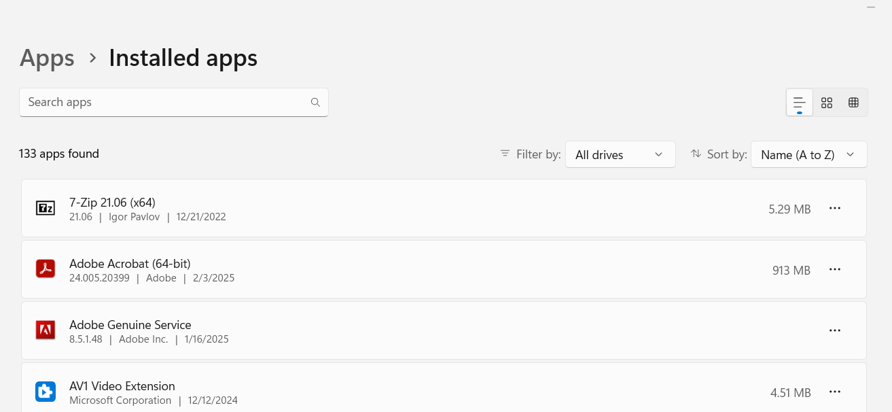Open the All drives filter dropdown
The image size is (892, 412).
(620, 154)
